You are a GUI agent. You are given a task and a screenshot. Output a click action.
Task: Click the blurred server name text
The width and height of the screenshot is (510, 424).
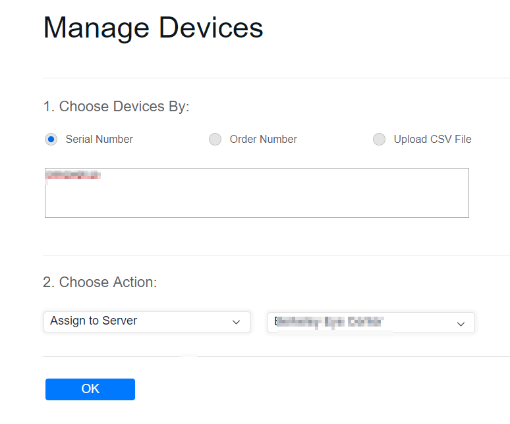[329, 322]
